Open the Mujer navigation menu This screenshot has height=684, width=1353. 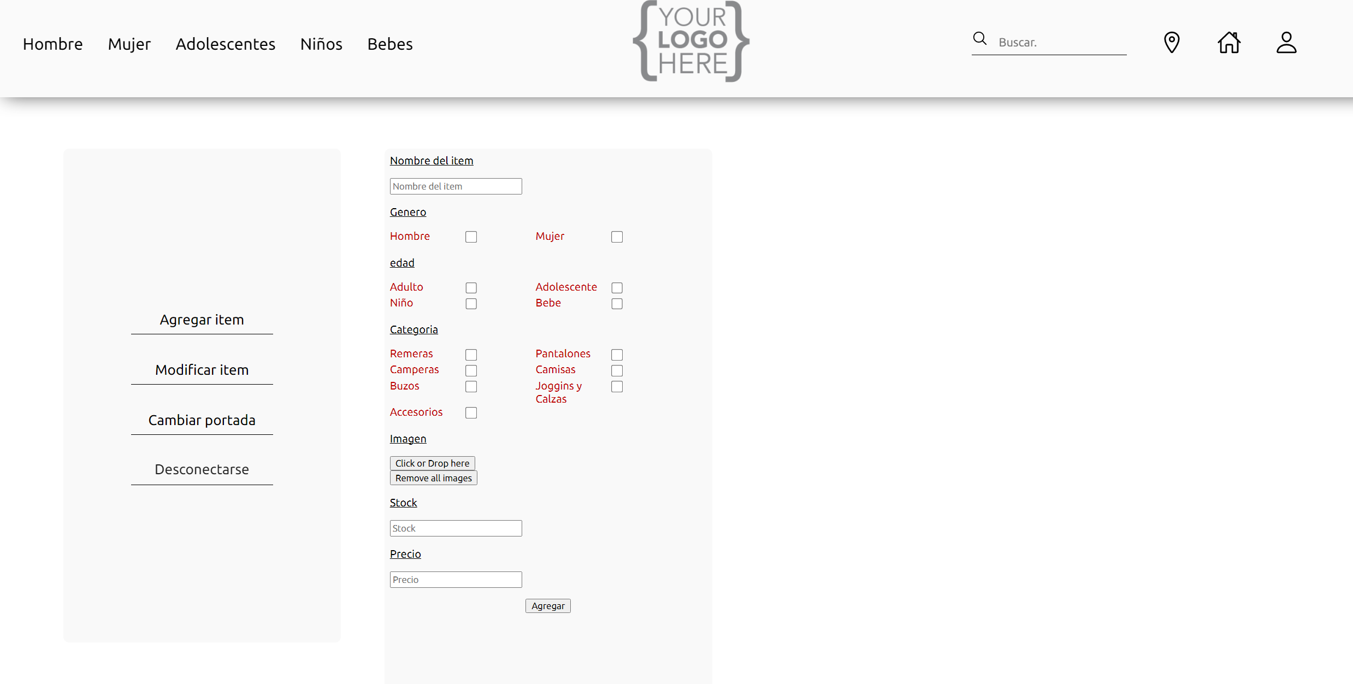coord(129,44)
